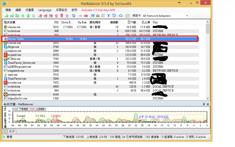The height and width of the screenshot is (147, 235).
Task: Click the window-with-pencil rules icon
Action: click(x=114, y=16)
